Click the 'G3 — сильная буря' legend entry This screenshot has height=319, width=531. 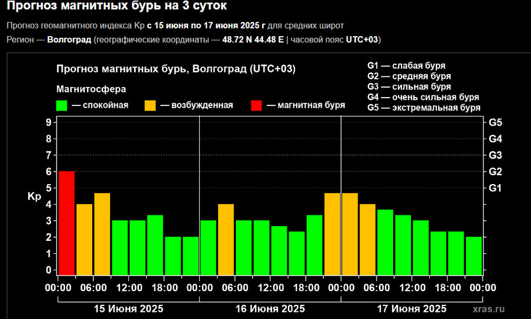click(x=409, y=86)
